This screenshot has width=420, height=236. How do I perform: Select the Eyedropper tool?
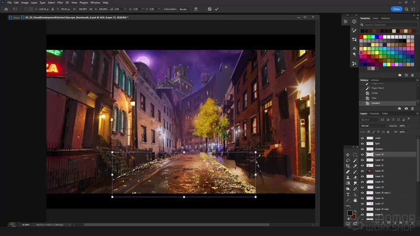355,166
